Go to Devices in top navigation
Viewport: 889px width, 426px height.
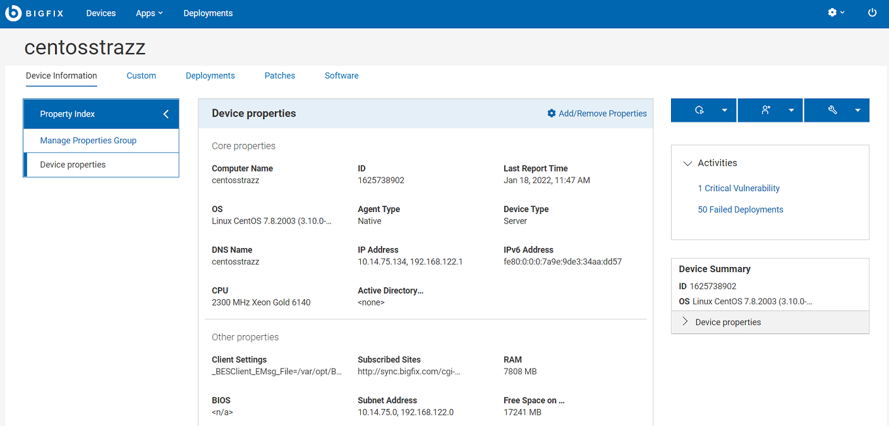click(101, 13)
